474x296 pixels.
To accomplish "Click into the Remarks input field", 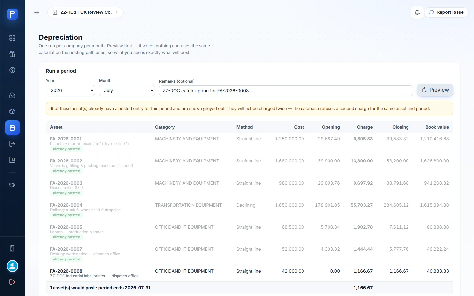I will coord(286,91).
